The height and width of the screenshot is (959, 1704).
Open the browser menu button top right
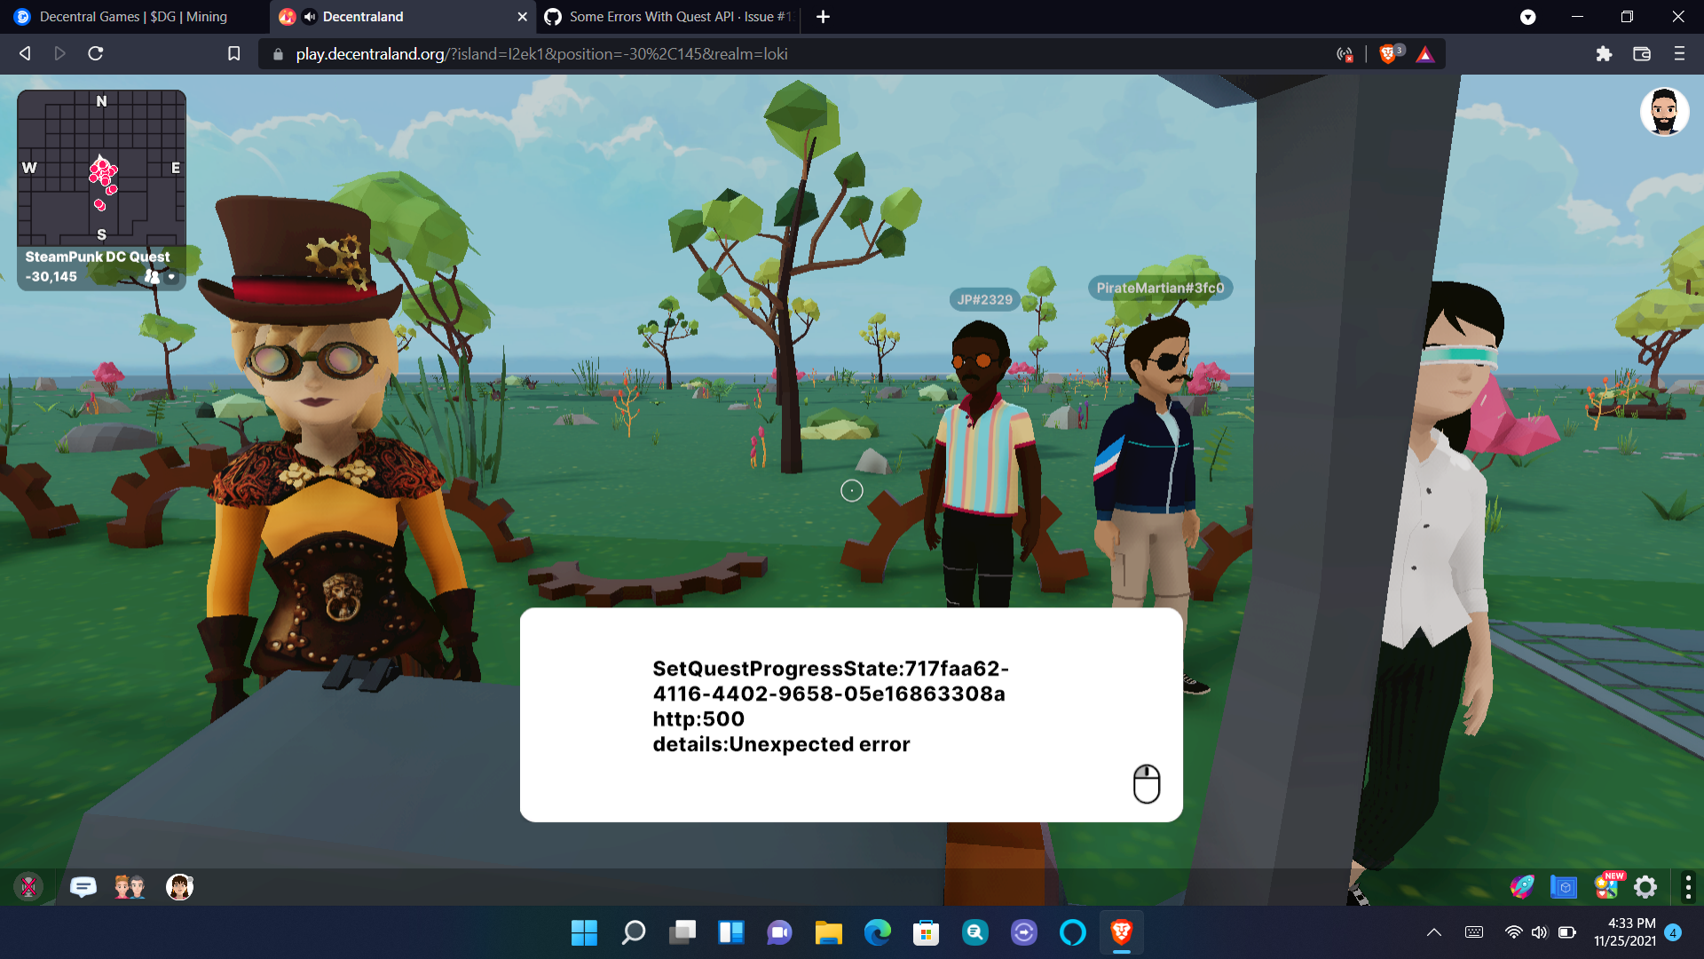[x=1679, y=54]
